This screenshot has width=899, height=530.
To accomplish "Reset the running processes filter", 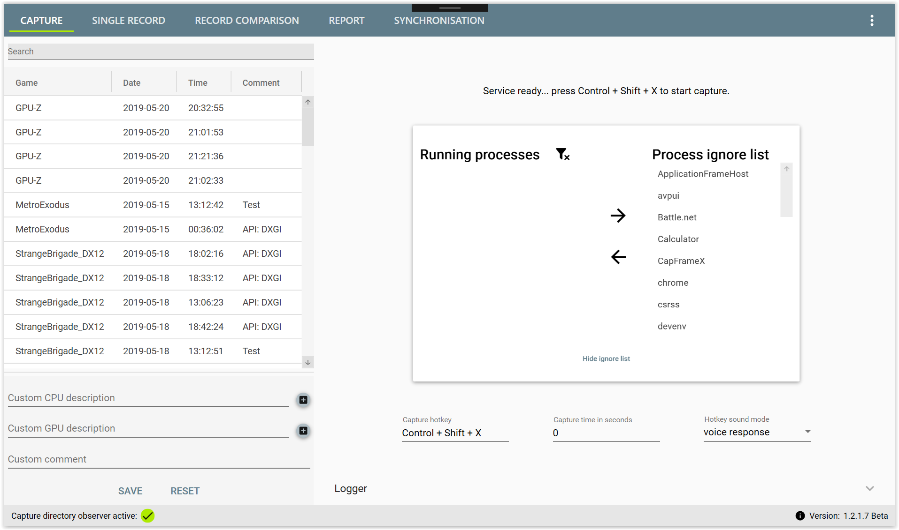I will (562, 154).
